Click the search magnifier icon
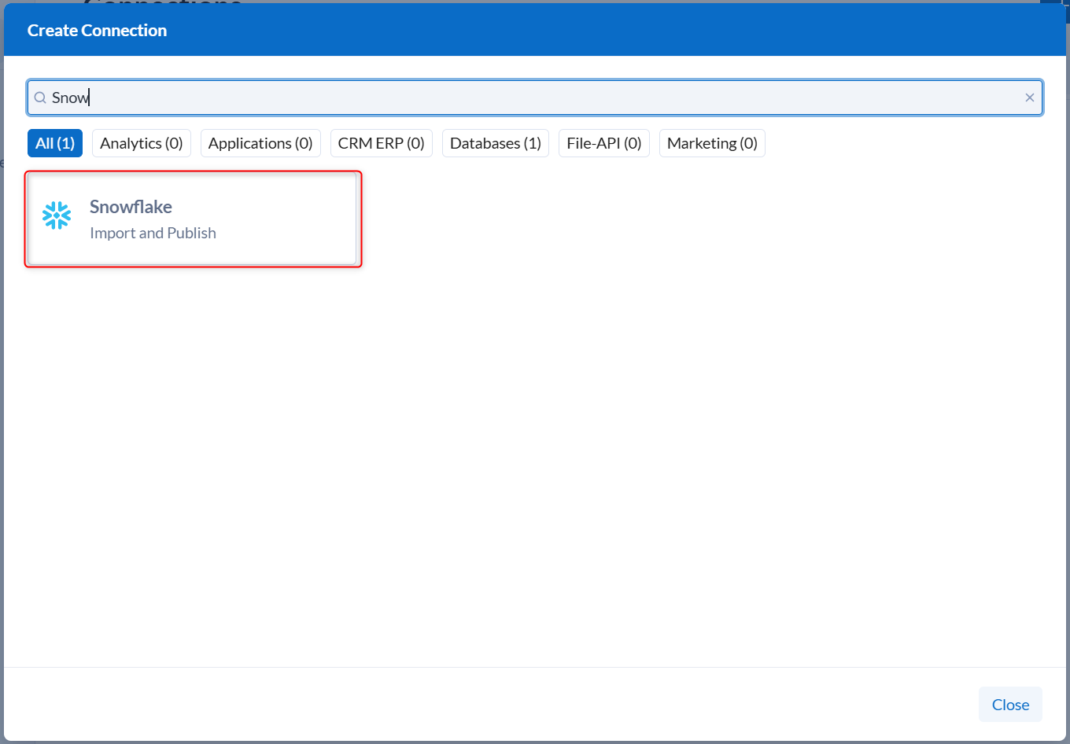This screenshot has width=1070, height=744. 40,98
